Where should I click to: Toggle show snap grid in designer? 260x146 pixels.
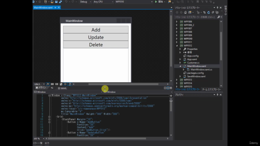coord(52,84)
